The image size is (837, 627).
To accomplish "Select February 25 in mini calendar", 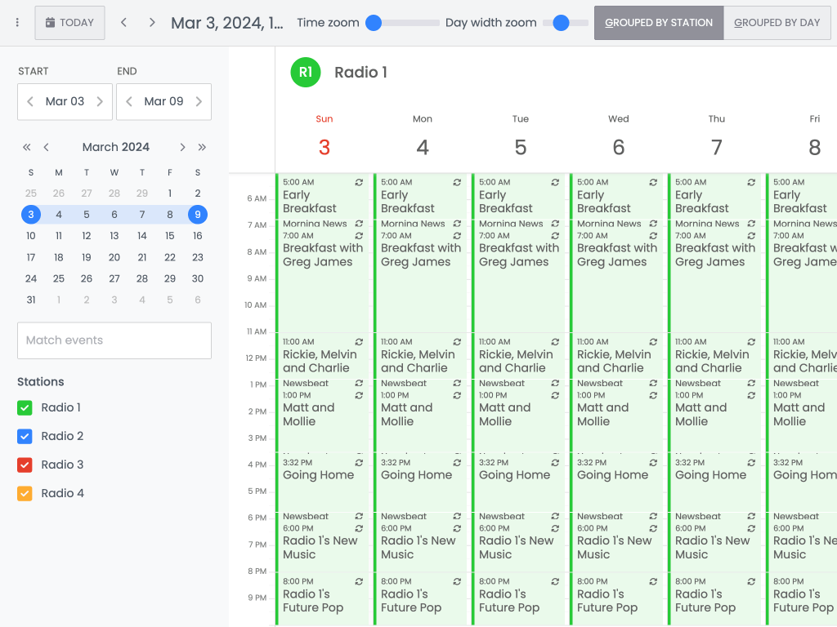I will point(31,193).
